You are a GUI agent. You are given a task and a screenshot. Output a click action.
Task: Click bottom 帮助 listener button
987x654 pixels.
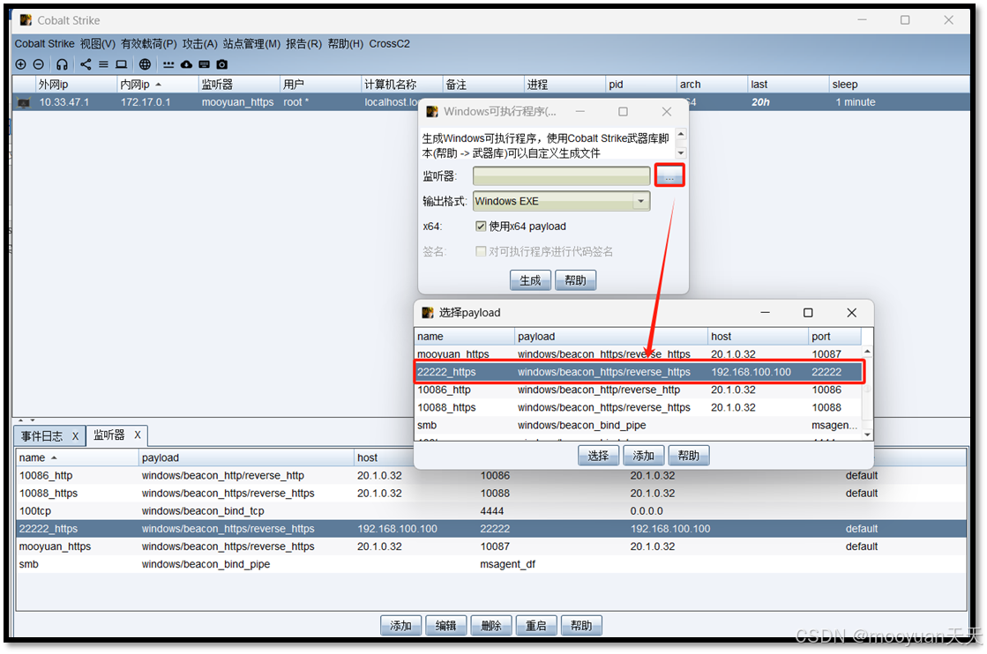581,626
